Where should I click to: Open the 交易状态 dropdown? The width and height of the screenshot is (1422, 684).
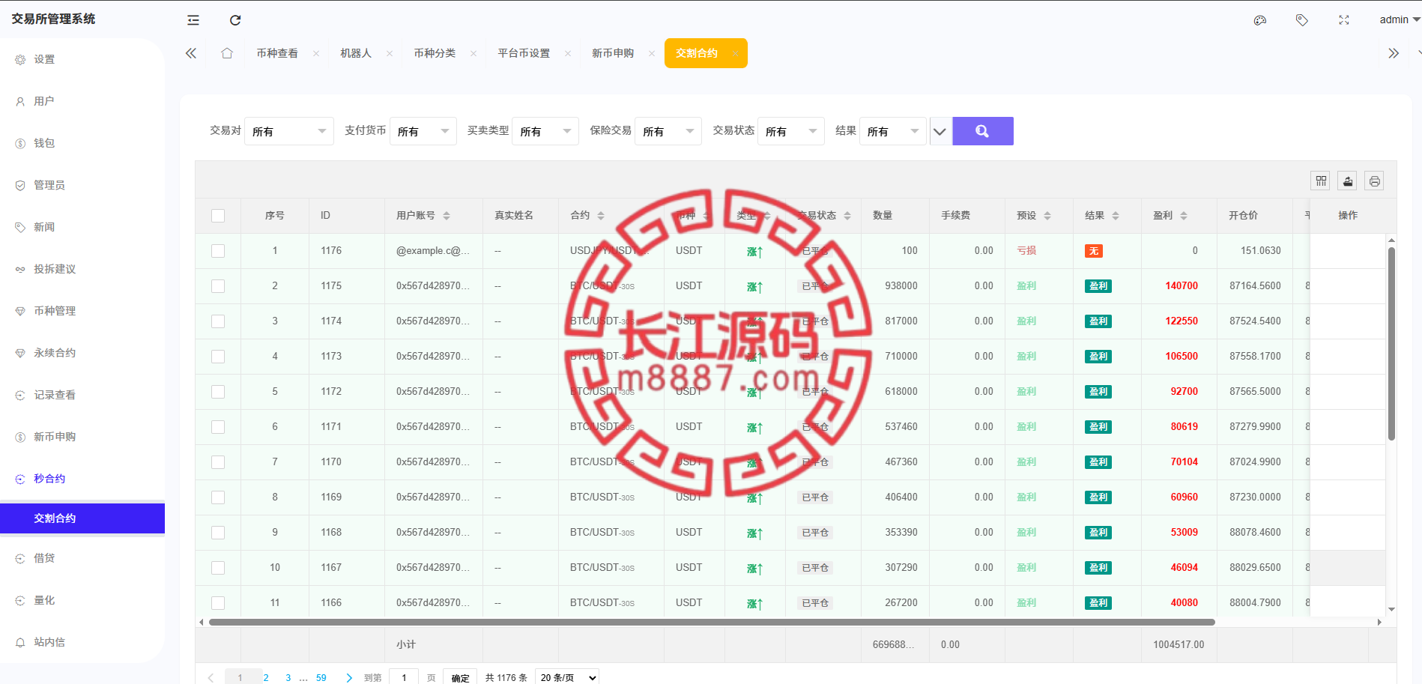(791, 131)
